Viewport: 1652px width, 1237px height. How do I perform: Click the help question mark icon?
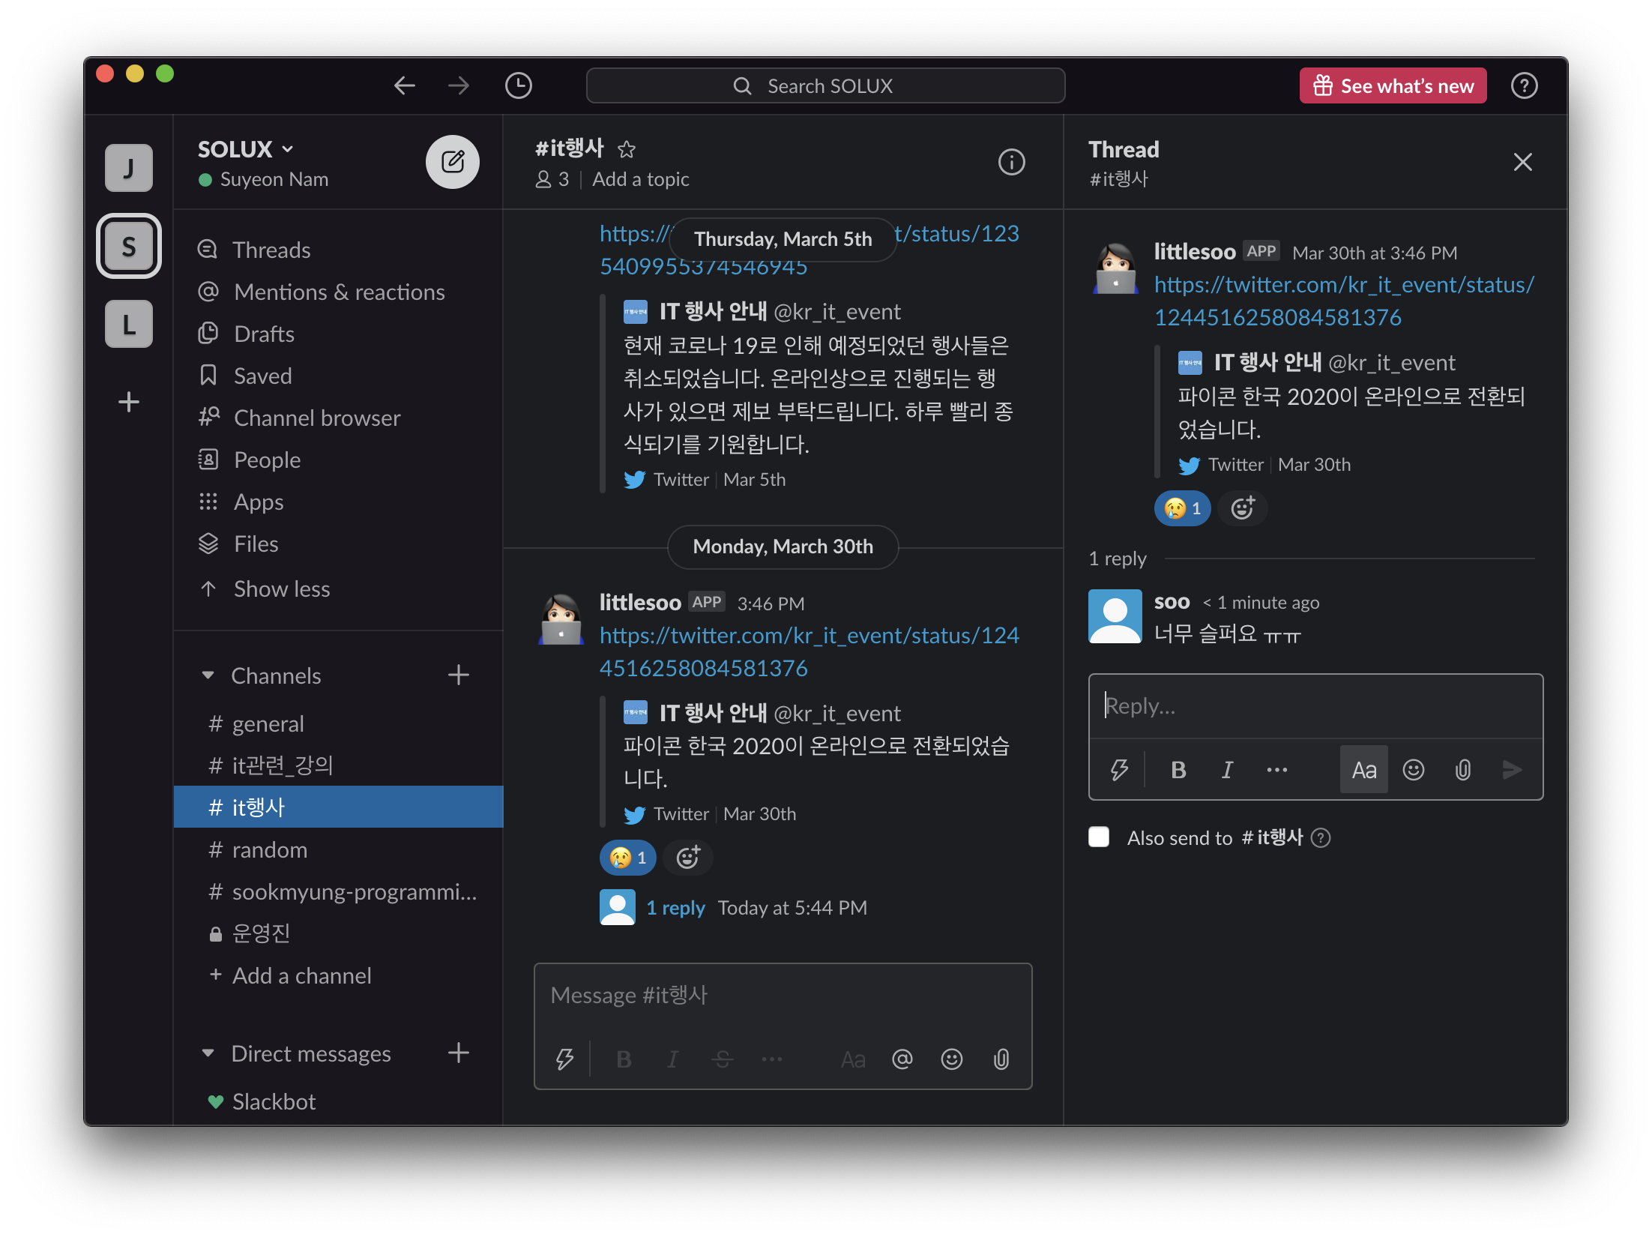1524,85
